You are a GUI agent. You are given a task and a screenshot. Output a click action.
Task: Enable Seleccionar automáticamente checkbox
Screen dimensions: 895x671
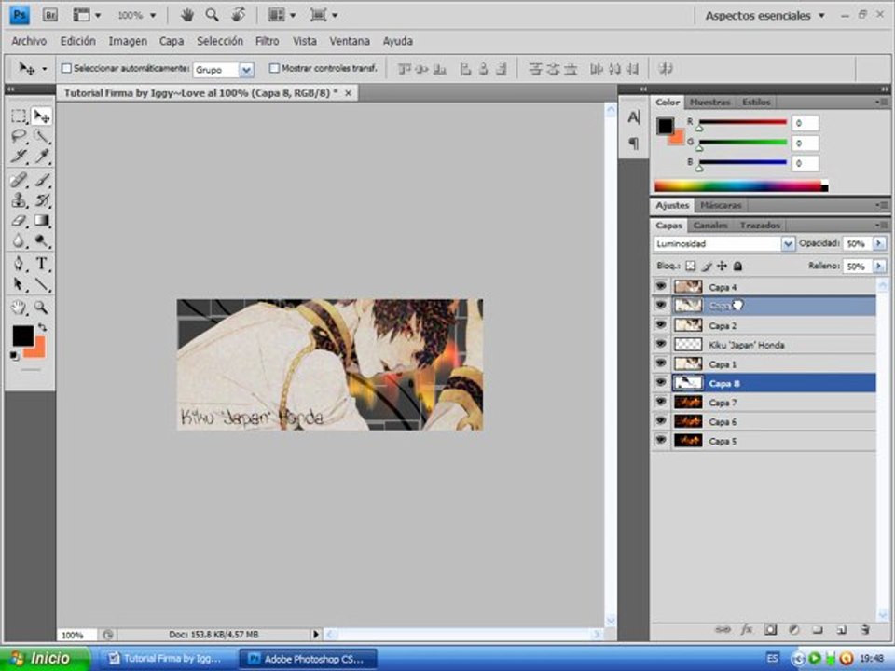66,68
